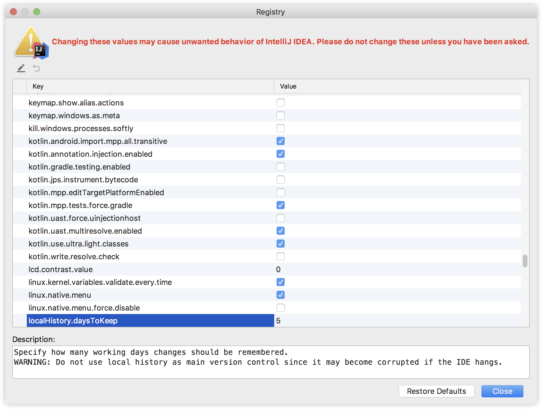The image size is (542, 409).
Task: Click the Value column header
Action: (x=288, y=86)
